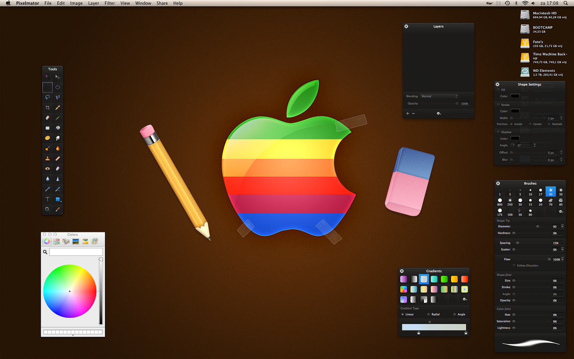
Task: Select the Move tool
Action: (x=57, y=77)
